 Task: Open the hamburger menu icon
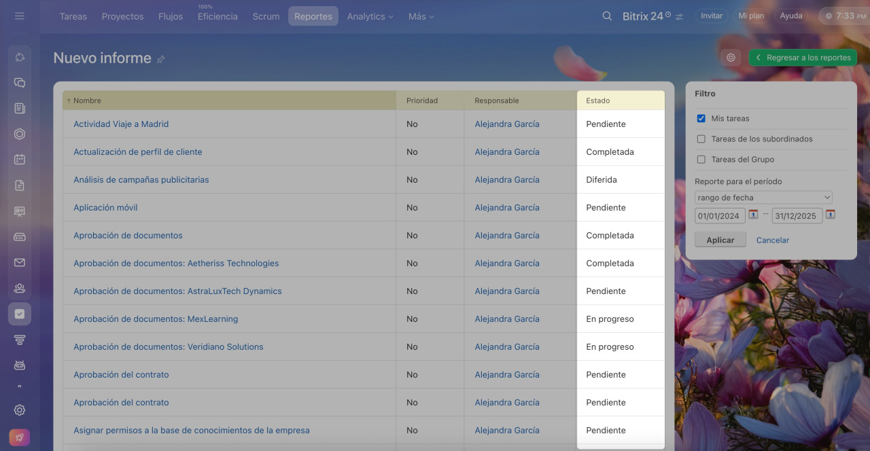click(20, 16)
